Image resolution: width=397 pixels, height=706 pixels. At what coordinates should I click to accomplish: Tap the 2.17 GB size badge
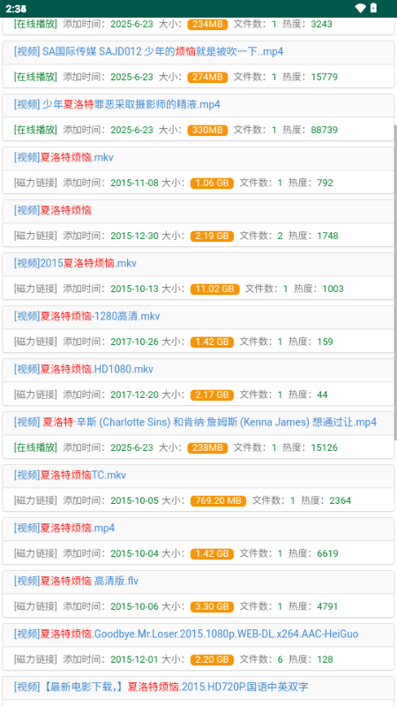click(212, 394)
